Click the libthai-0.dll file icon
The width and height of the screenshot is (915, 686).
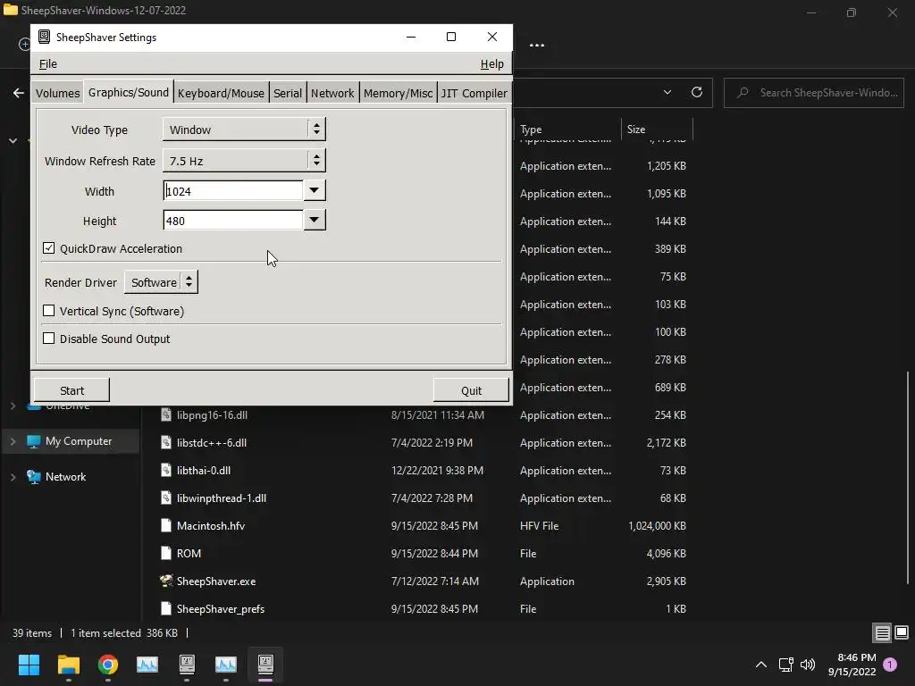coord(166,470)
